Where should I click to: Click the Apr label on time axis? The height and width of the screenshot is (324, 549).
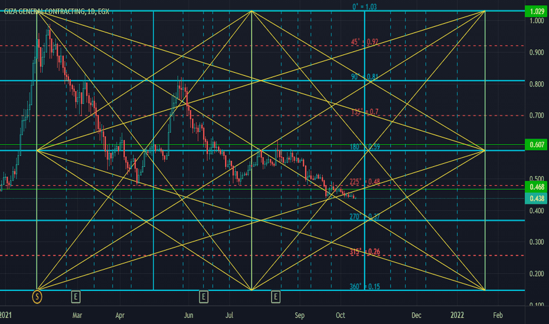tap(120, 315)
